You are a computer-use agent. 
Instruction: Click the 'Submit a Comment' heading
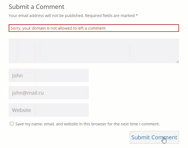36,7
